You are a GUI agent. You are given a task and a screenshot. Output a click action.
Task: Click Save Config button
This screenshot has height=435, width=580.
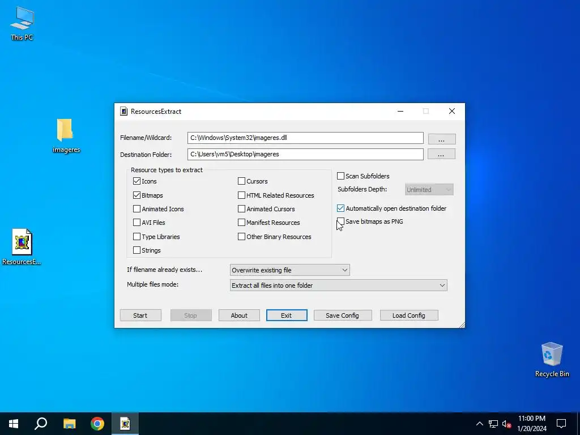pos(343,315)
